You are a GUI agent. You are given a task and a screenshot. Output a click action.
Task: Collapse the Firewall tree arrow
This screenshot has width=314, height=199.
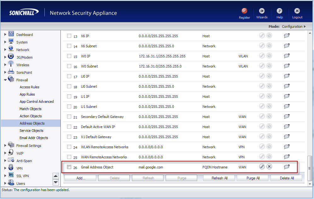point(5,80)
